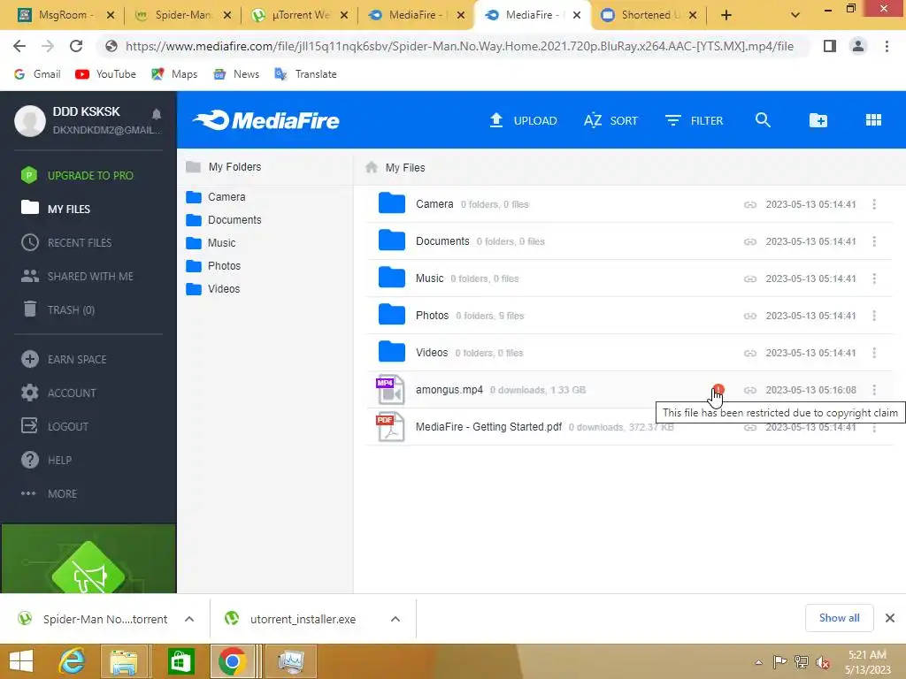The height and width of the screenshot is (679, 906).
Task: Click Upgrade to Pro
Action: pyautogui.click(x=78, y=175)
